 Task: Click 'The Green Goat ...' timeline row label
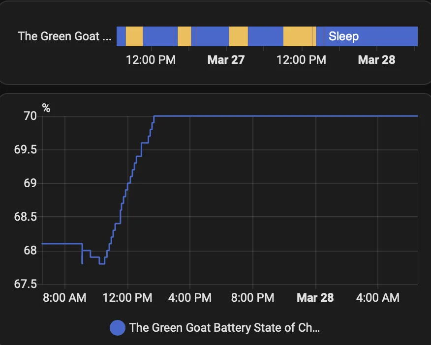(x=64, y=36)
